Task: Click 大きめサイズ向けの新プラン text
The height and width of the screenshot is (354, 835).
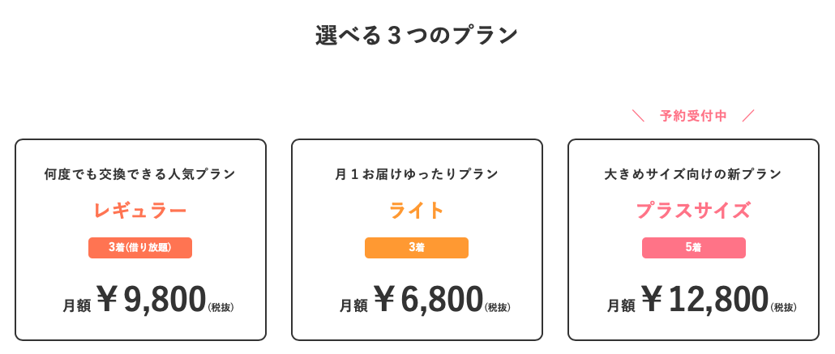Action: coord(693,174)
